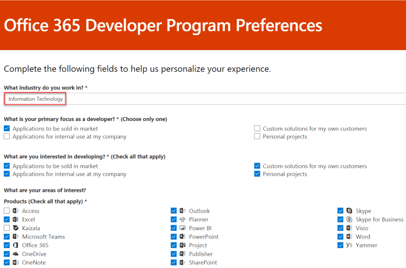
Task: Click the Skype logo icon
Action: tap(349, 211)
